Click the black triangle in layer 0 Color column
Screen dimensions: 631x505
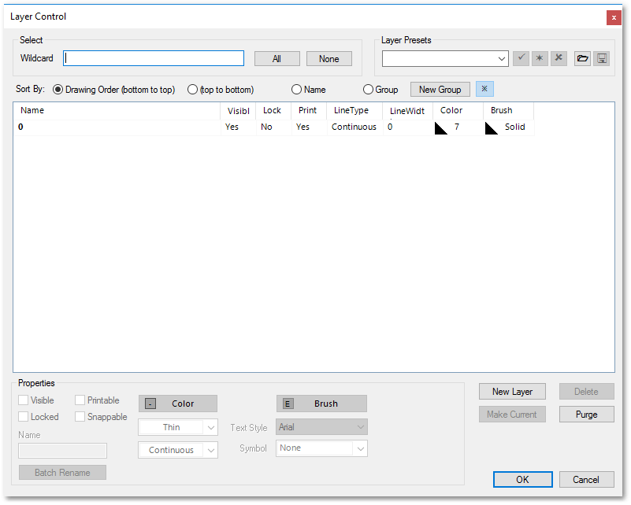tap(442, 127)
